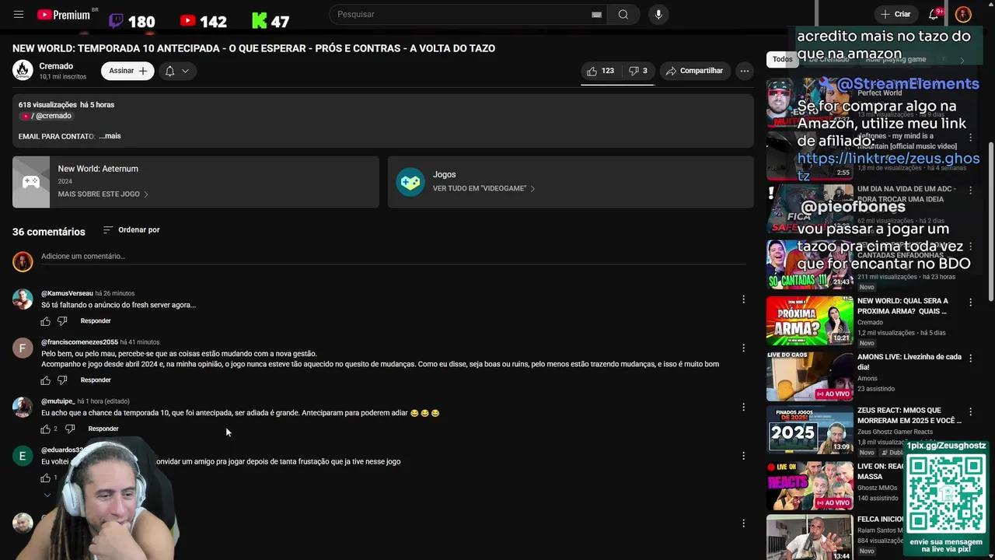Open the Criar button

click(x=895, y=14)
